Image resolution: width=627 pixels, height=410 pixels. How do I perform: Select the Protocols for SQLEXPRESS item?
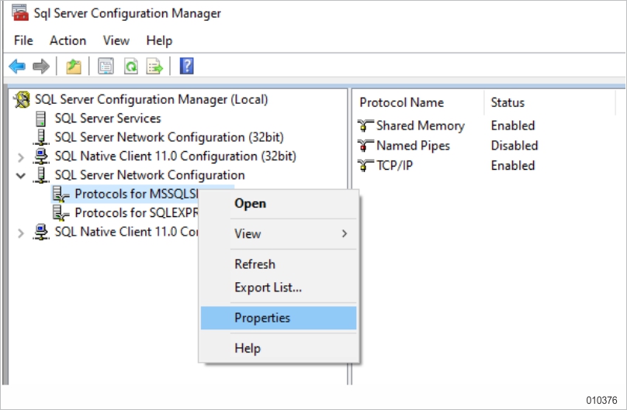point(137,213)
